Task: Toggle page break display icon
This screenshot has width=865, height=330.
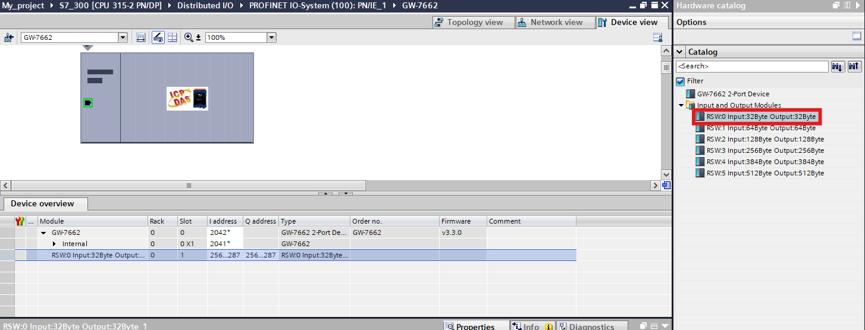Action: point(173,37)
